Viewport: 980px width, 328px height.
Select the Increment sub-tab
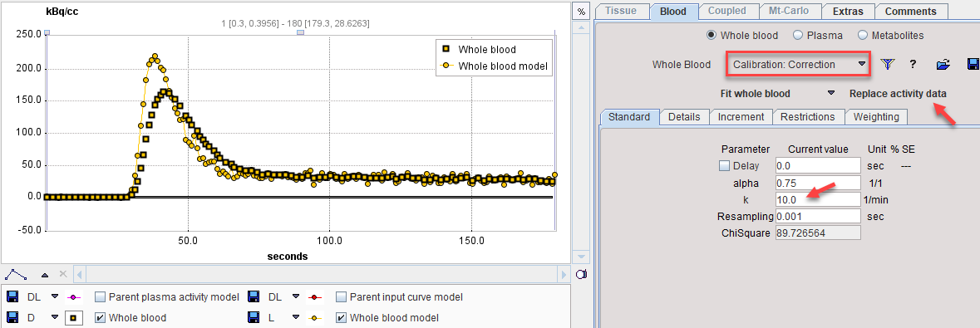(741, 117)
